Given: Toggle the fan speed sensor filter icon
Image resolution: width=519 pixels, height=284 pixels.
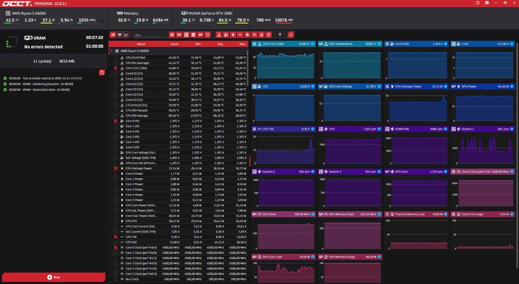Looking at the screenshot, I should [x=247, y=35].
